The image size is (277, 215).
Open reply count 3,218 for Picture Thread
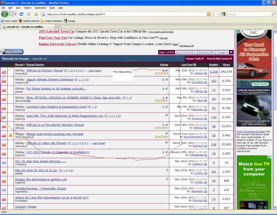pyautogui.click(x=214, y=72)
